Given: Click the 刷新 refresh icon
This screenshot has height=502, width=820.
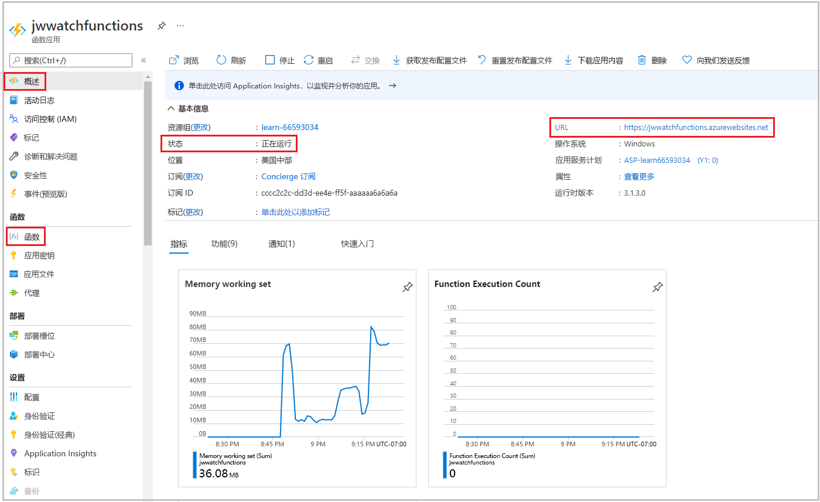Looking at the screenshot, I should click(x=221, y=60).
